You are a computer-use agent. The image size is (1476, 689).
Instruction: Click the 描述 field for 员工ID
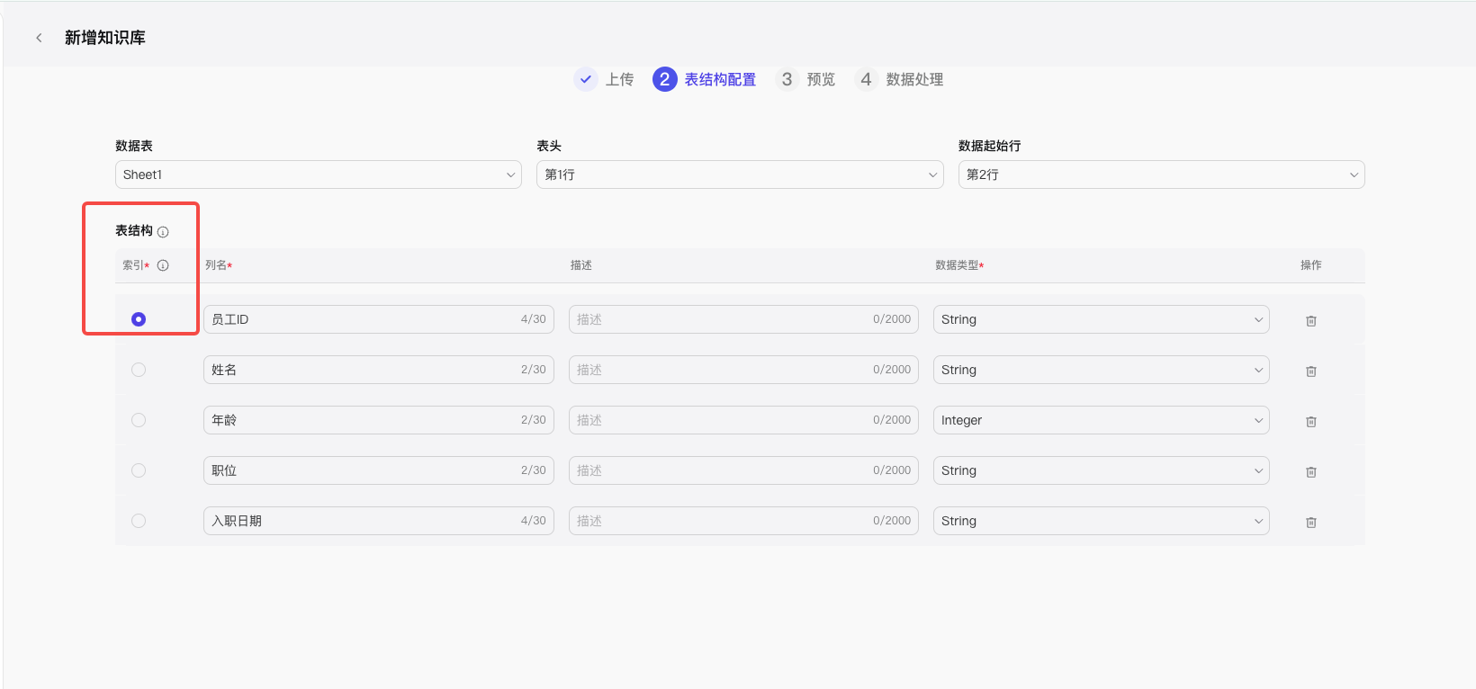coord(743,319)
